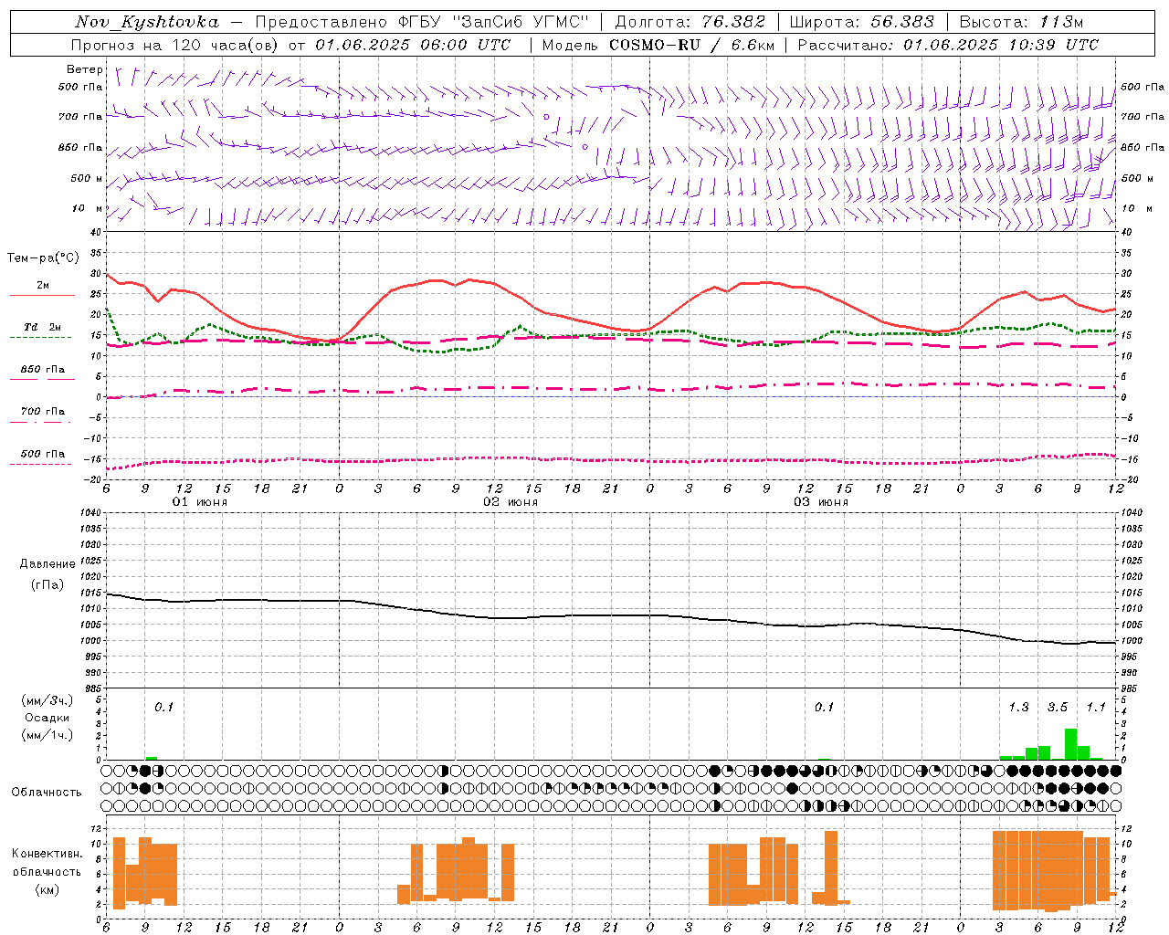Click the "02 июня" date label
This screenshot has height=935, width=1169.
pyautogui.click(x=510, y=502)
